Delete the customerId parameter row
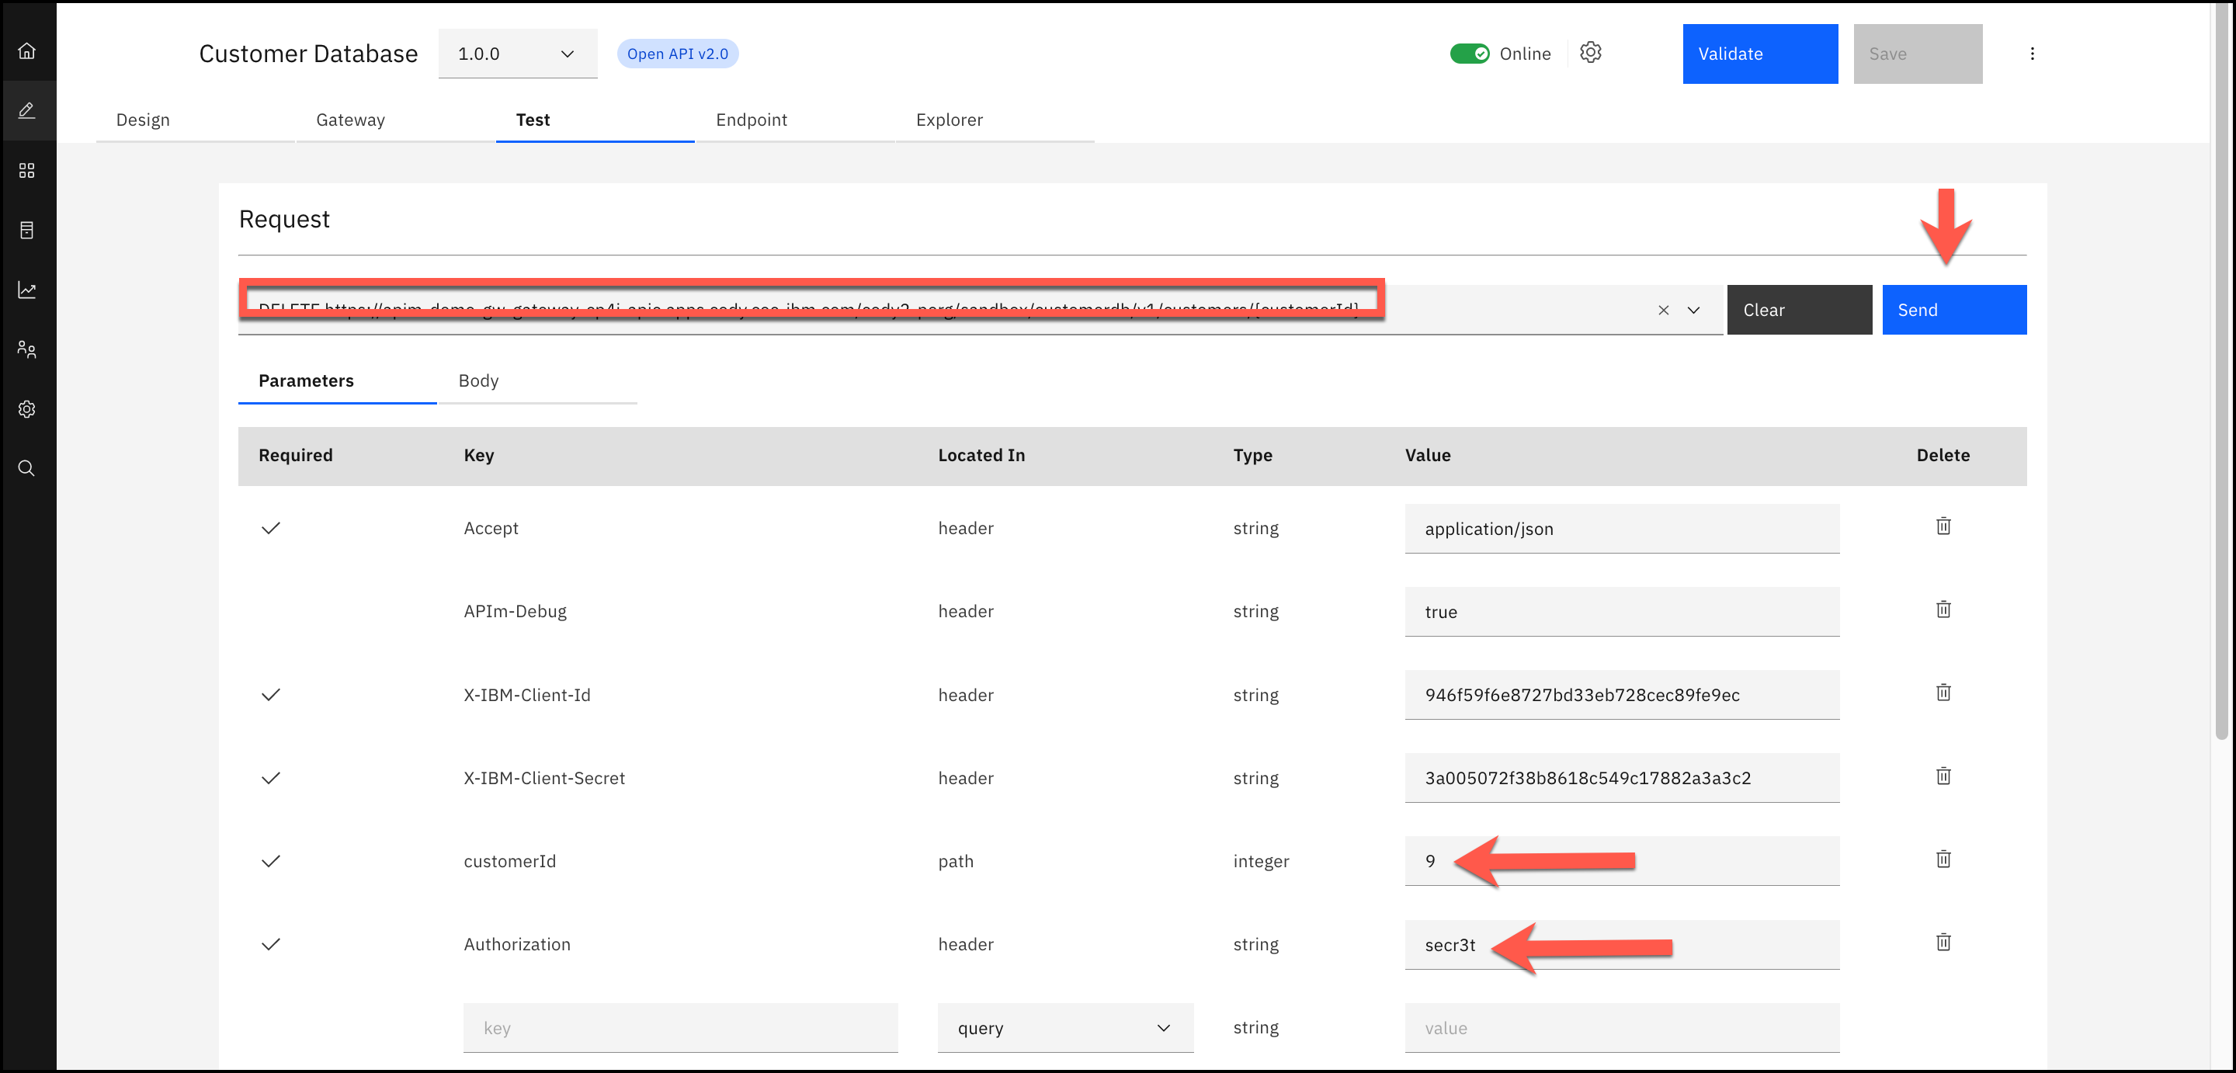The image size is (2236, 1073). [x=1943, y=859]
